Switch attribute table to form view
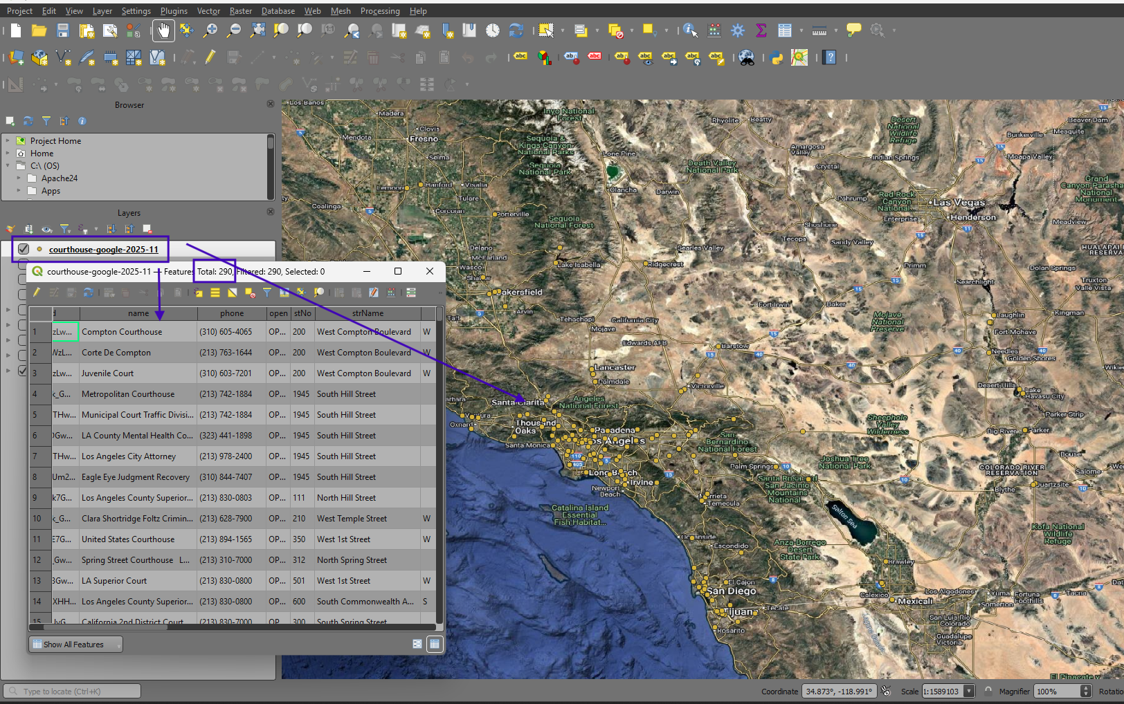Image resolution: width=1124 pixels, height=704 pixels. 417,644
